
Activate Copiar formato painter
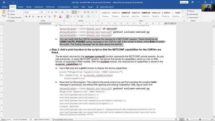pyautogui.click(x=14, y=17)
